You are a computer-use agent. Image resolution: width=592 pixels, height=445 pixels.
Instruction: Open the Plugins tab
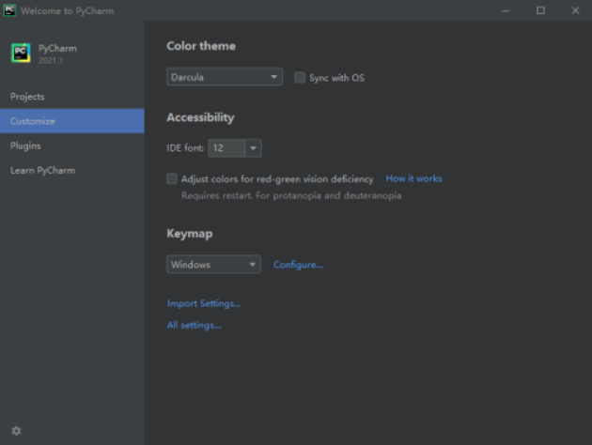coord(72,146)
